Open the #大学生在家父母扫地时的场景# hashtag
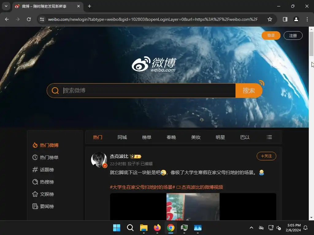Image resolution: width=314 pixels, height=235 pixels. click(x=142, y=187)
